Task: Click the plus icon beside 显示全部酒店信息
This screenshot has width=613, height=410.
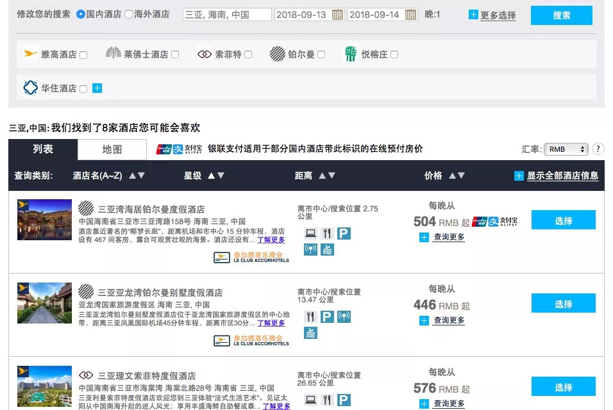Action: point(519,176)
